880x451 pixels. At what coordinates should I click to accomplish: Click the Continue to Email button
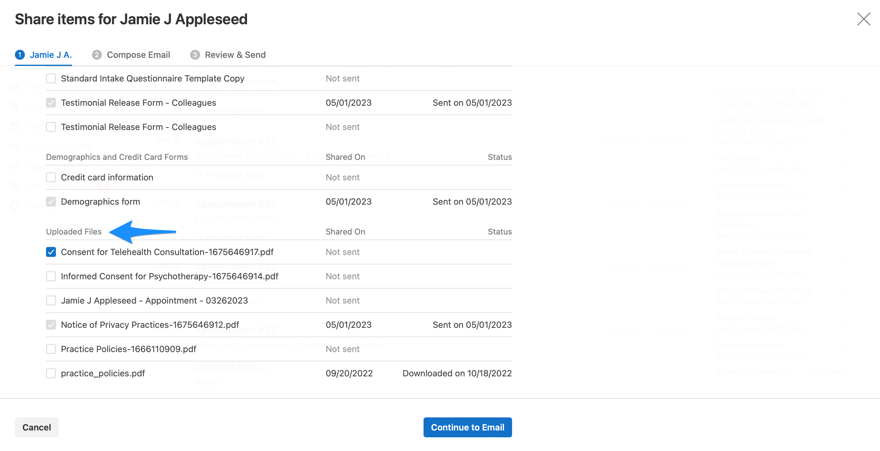[467, 427]
